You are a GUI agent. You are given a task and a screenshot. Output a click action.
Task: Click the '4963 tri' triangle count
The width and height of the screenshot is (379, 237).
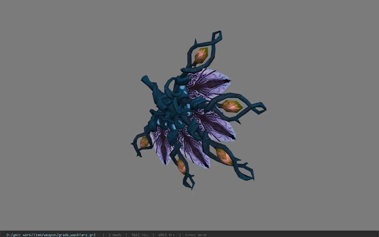click(166, 235)
